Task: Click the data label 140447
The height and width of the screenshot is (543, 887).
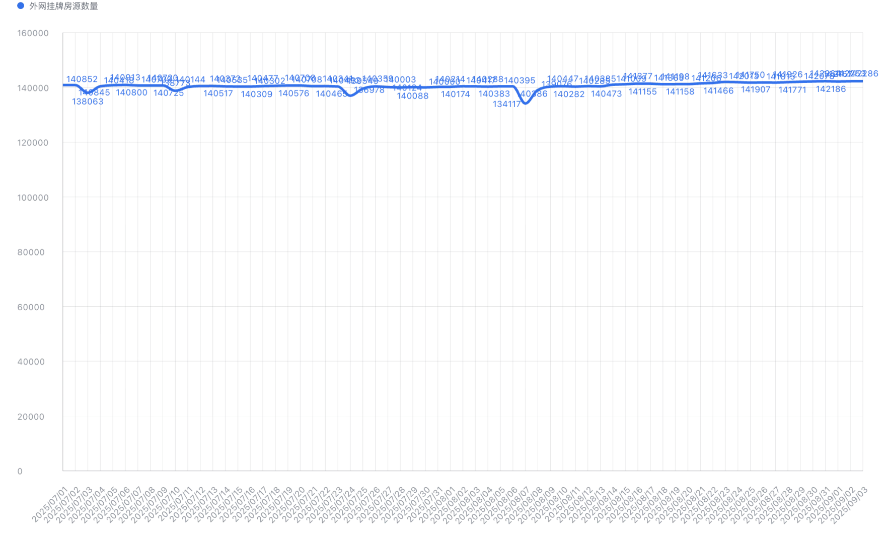Action: pyautogui.click(x=562, y=79)
